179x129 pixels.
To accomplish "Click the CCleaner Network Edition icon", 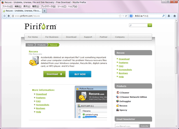I will click(117, 97).
